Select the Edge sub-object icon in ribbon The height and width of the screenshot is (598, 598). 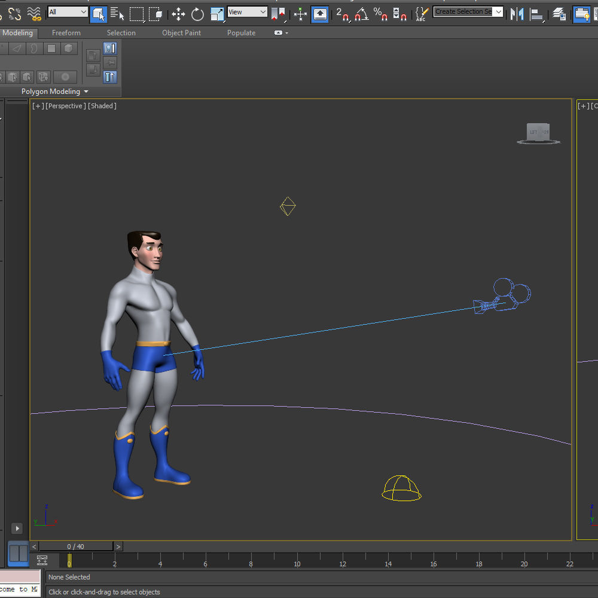coord(17,48)
